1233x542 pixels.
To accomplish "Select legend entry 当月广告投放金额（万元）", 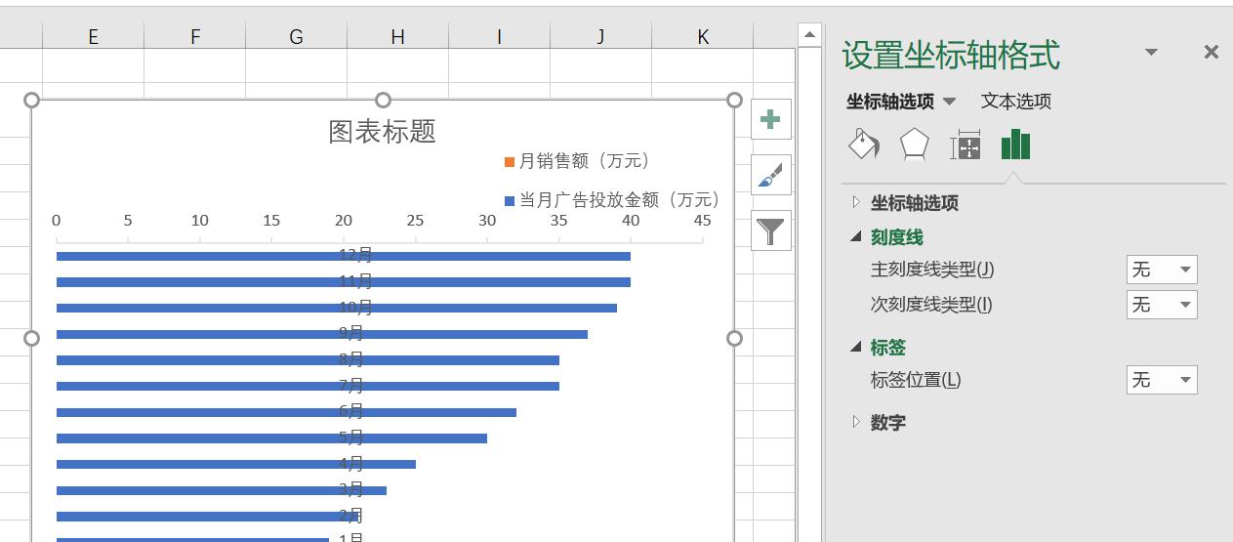I will click(612, 200).
